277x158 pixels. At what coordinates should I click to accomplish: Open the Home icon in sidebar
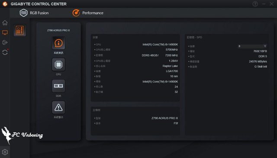tap(5, 23)
